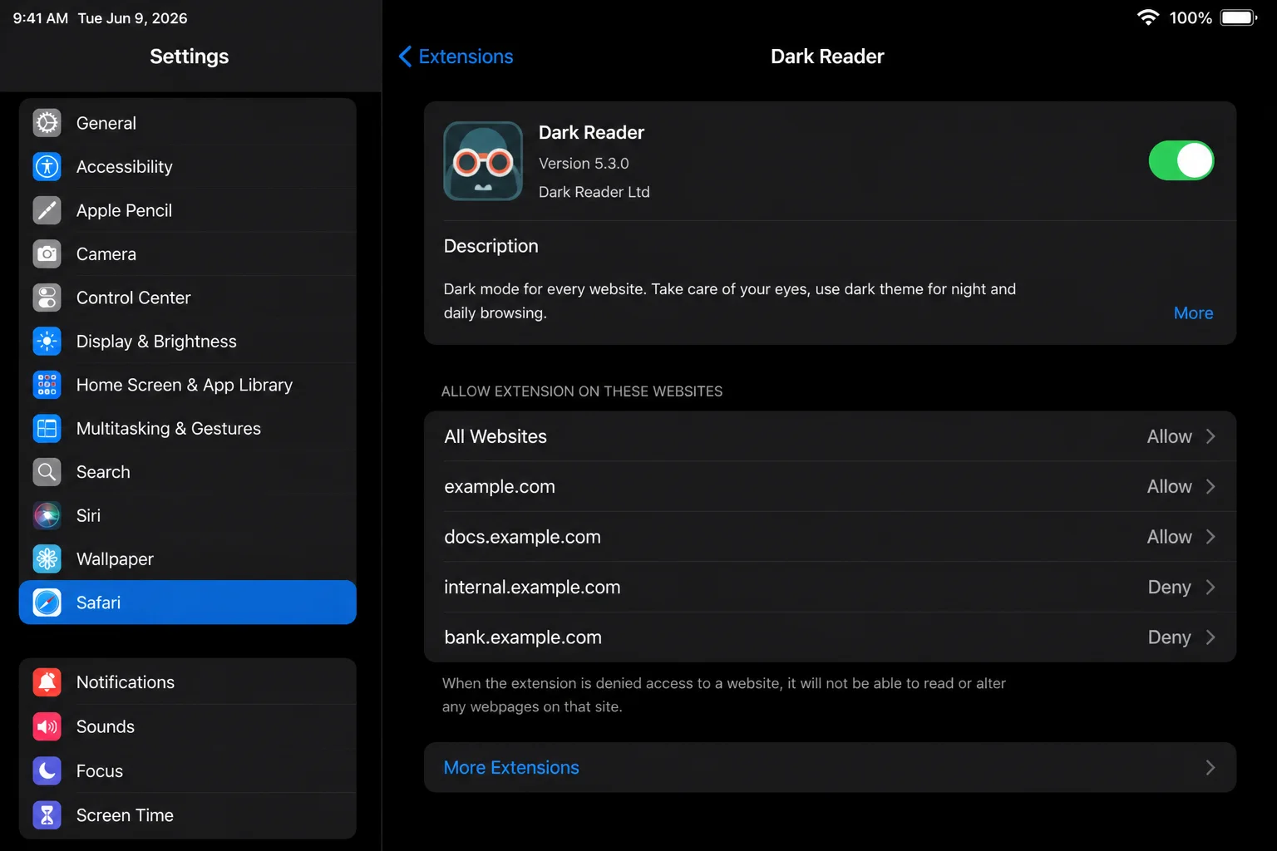Open bank.example.com permission chevron
Viewport: 1277px width, 851px height.
[1210, 637]
